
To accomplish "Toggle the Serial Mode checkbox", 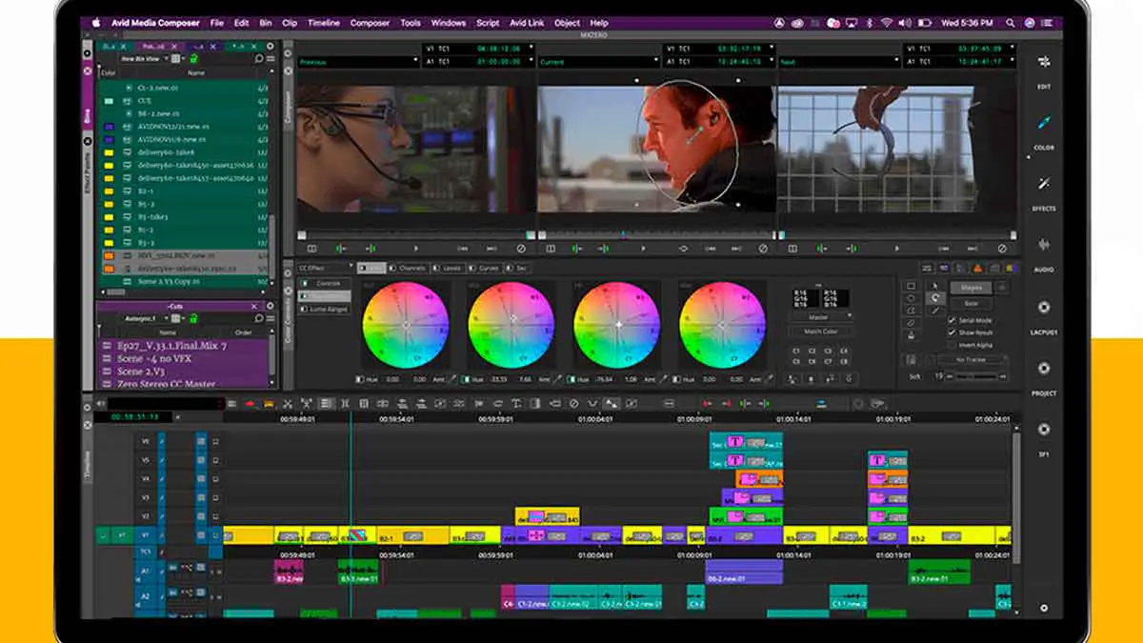I will point(952,321).
